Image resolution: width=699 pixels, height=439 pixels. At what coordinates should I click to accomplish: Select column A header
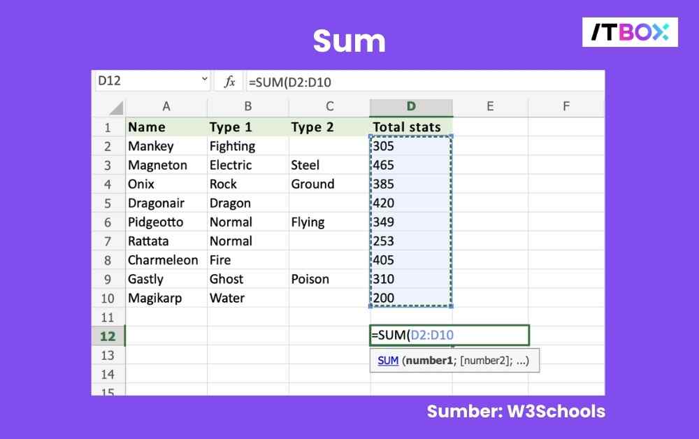[x=166, y=107]
